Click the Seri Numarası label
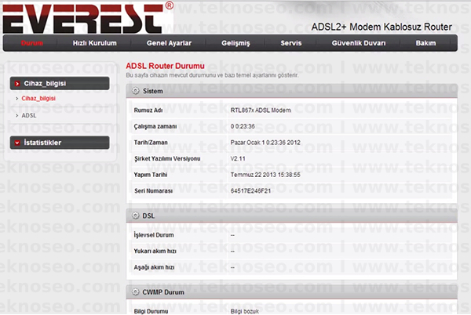The height and width of the screenshot is (315, 471). [x=153, y=191]
